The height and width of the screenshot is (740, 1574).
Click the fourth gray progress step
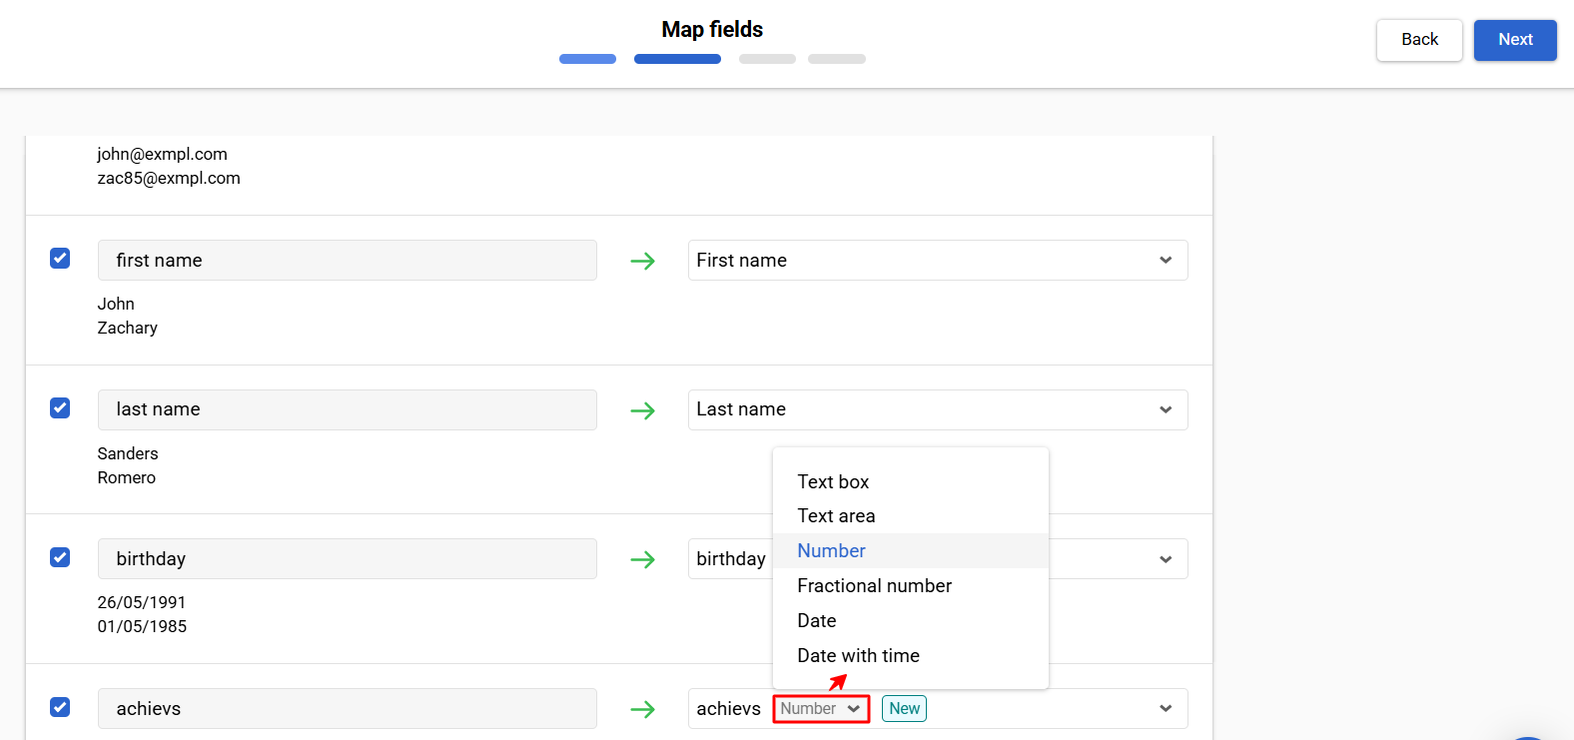pos(837,59)
